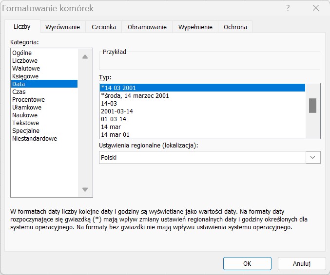Screen dimensions: 330x275
Task: Pick the Ułamkowe category
Action: (44, 108)
